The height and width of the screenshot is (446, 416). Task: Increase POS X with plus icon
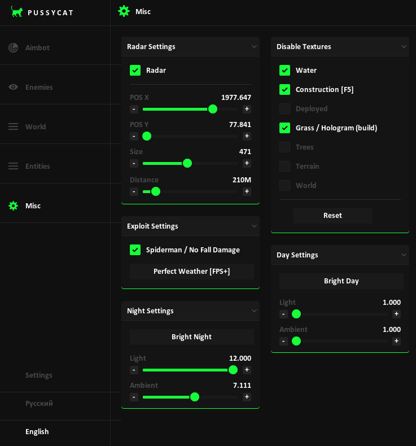[x=247, y=109]
